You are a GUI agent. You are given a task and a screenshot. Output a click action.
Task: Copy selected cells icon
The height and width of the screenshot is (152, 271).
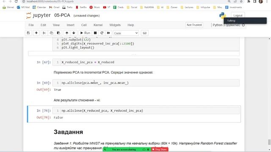pos(51,33)
